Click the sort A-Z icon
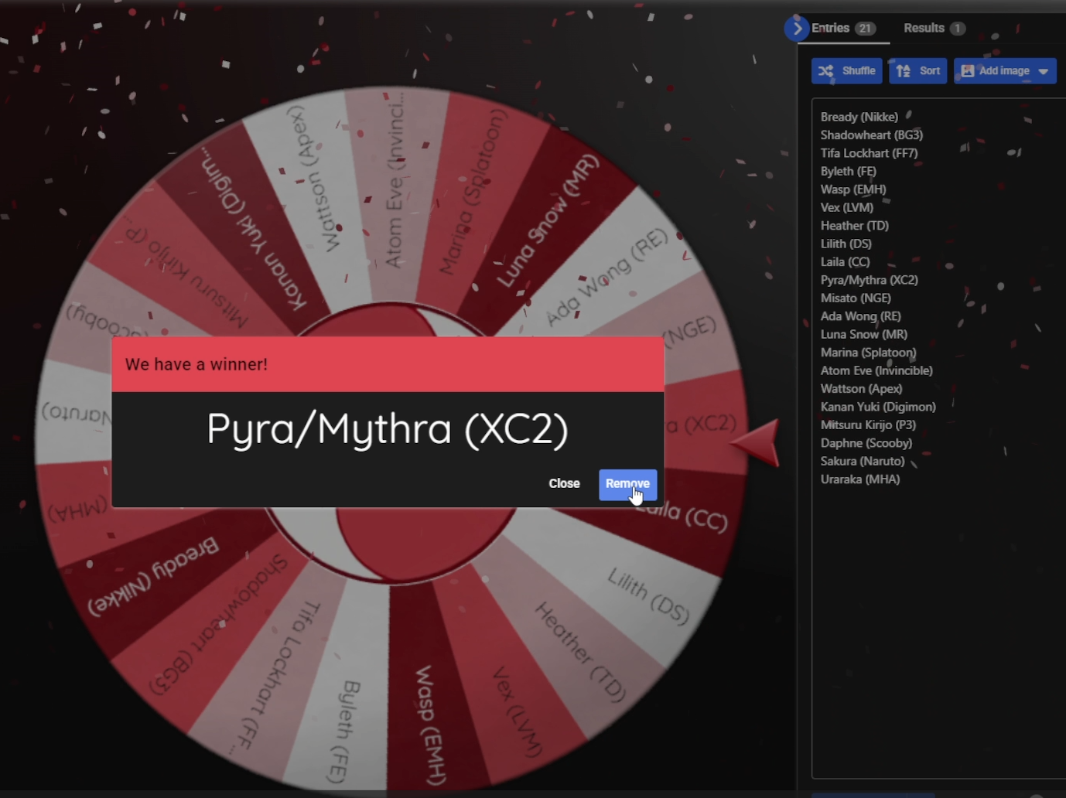 point(903,71)
